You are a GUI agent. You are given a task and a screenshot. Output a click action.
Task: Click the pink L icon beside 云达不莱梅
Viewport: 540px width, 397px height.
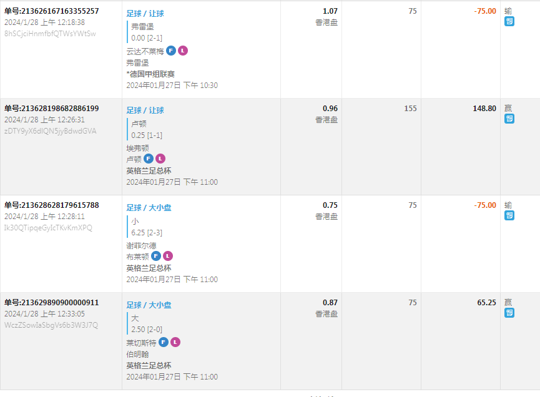[x=182, y=51]
